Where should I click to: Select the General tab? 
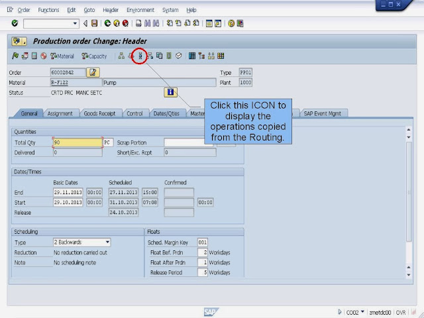pos(29,113)
